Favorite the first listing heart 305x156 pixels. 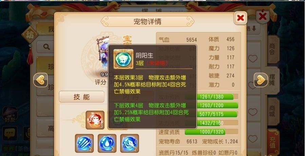coord(253,59)
